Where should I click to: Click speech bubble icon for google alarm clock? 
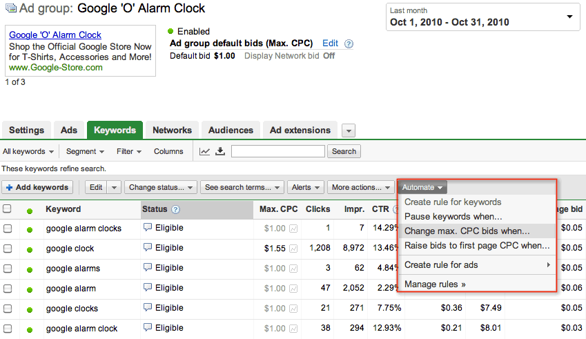(148, 327)
